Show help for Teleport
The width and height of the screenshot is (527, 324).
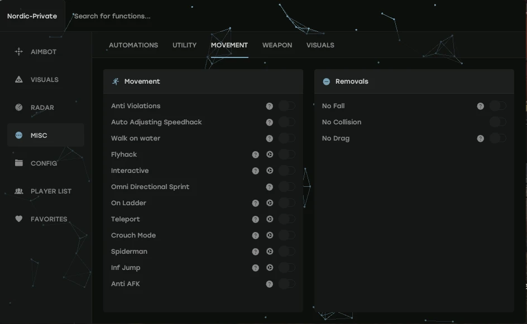pos(256,219)
